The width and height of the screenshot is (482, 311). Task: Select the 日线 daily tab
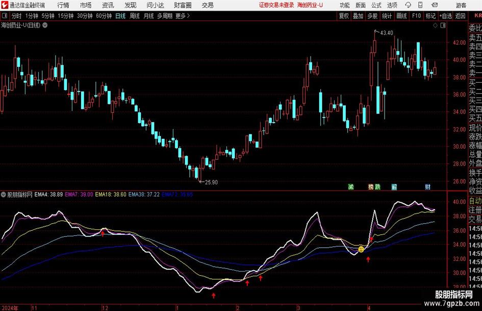(x=120, y=16)
